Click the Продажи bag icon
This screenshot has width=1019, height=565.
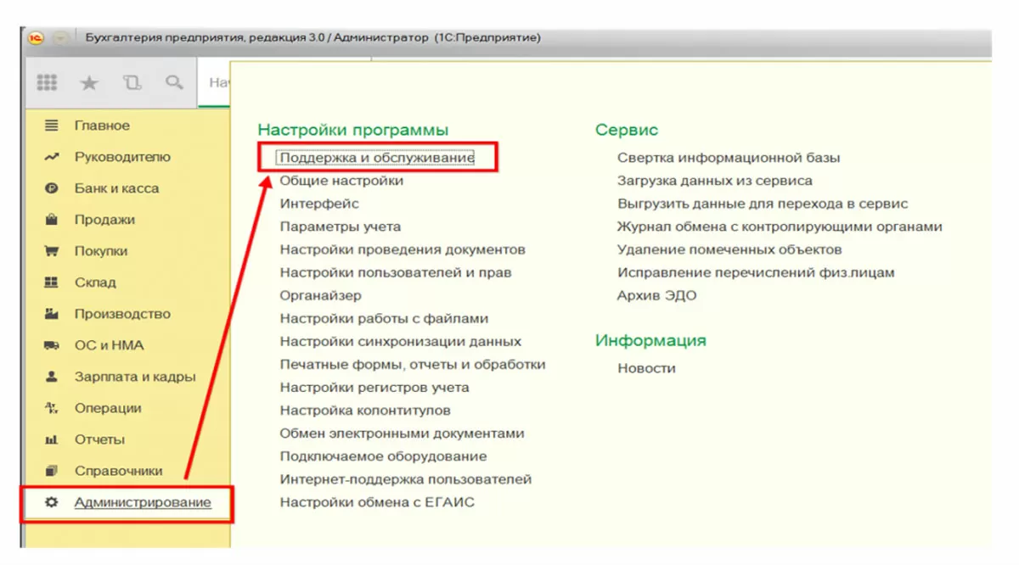coord(52,220)
